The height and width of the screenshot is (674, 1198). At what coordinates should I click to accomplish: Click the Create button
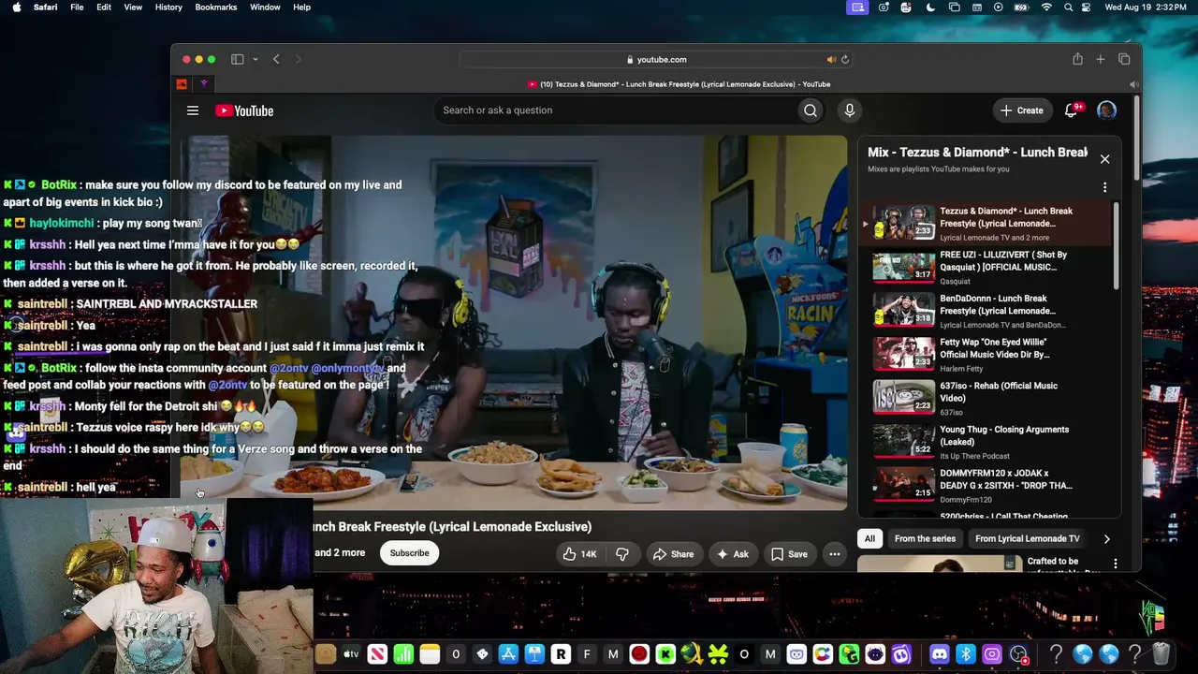pyautogui.click(x=1021, y=110)
